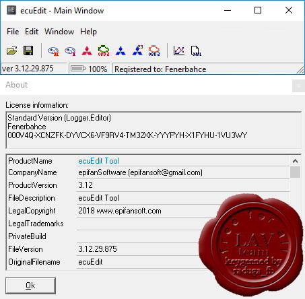Open the graph chart tool icon
This screenshot has height=299, width=305.
pos(179,51)
